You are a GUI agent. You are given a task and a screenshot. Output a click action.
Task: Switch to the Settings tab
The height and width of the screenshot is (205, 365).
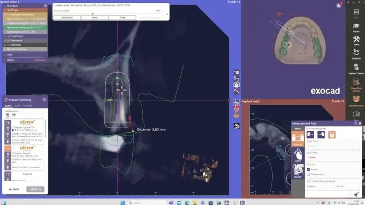coord(27,106)
